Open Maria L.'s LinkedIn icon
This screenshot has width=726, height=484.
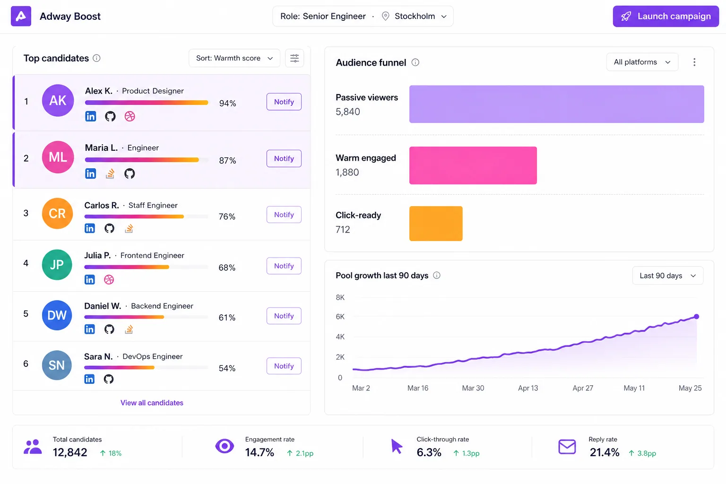[90, 173]
